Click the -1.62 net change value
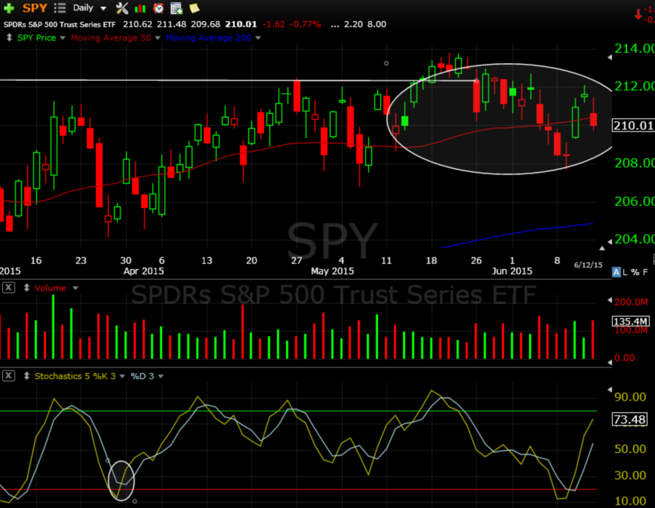 pyautogui.click(x=274, y=24)
